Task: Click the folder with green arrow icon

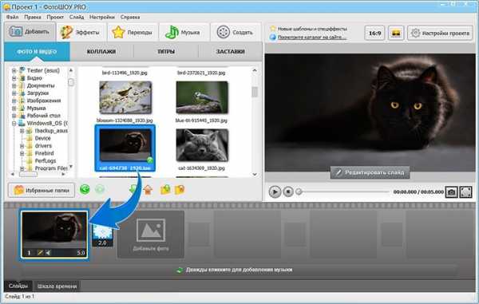Action: pyautogui.click(x=165, y=190)
